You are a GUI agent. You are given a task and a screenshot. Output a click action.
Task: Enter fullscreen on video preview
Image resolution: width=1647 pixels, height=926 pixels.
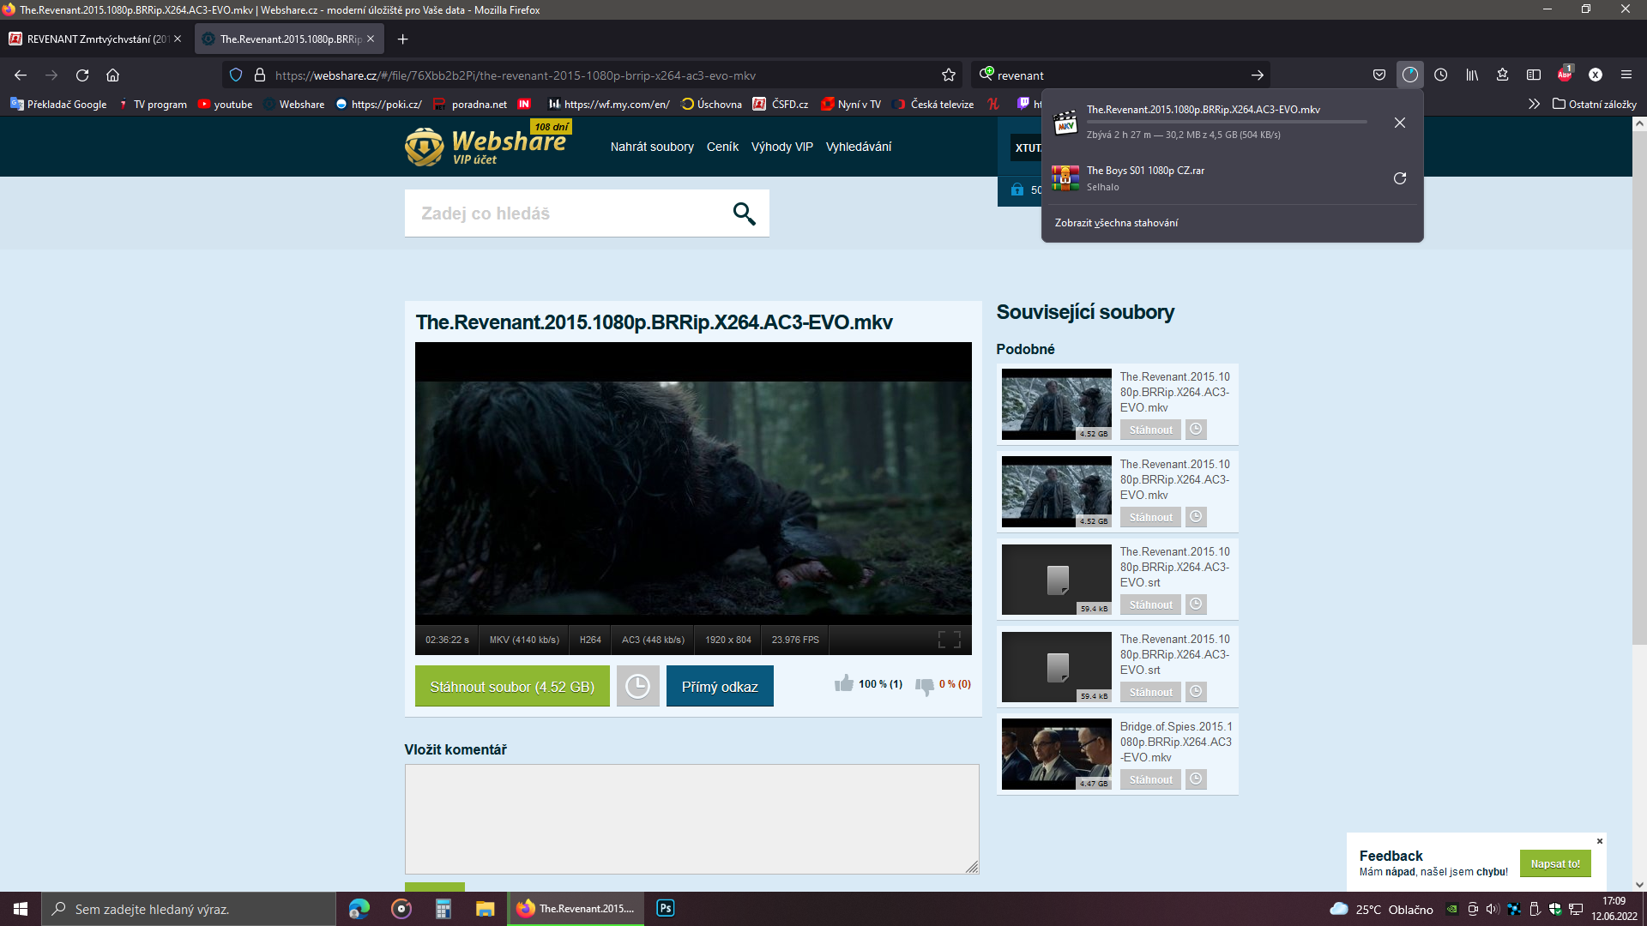click(x=949, y=640)
